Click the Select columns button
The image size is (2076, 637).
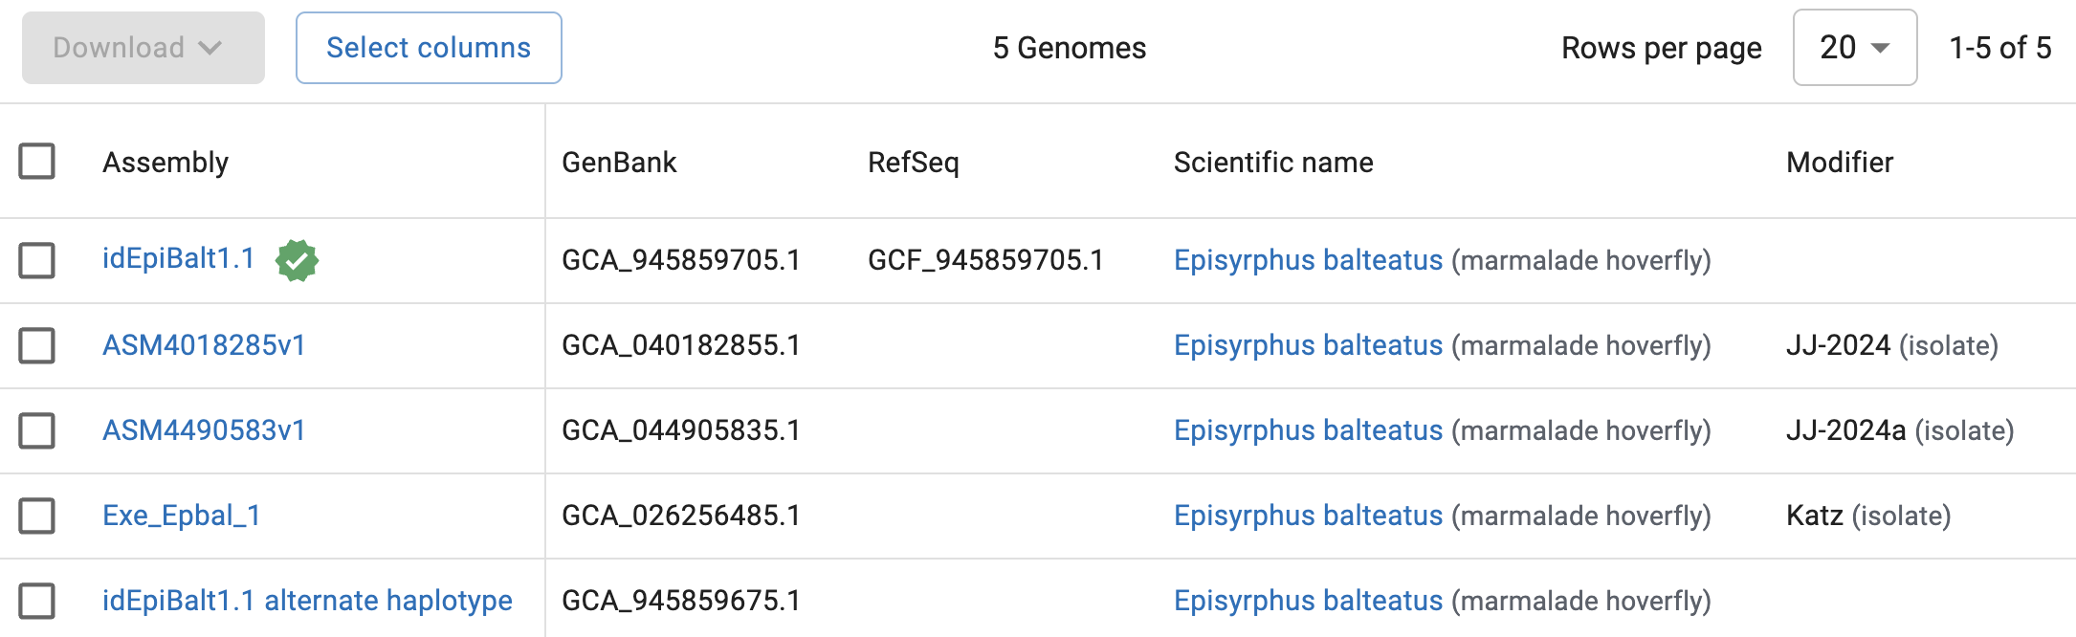tap(429, 48)
